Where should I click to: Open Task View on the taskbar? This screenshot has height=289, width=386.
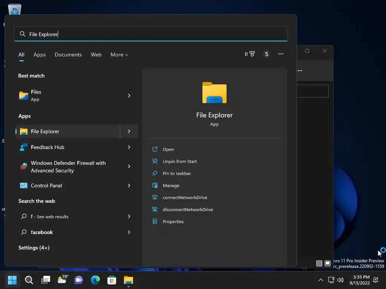(46, 280)
